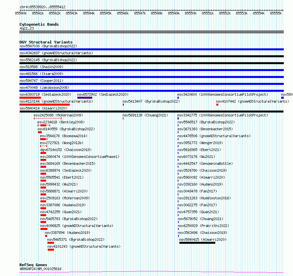Click the nsv519588 (Shaikh2009) label

41,67
